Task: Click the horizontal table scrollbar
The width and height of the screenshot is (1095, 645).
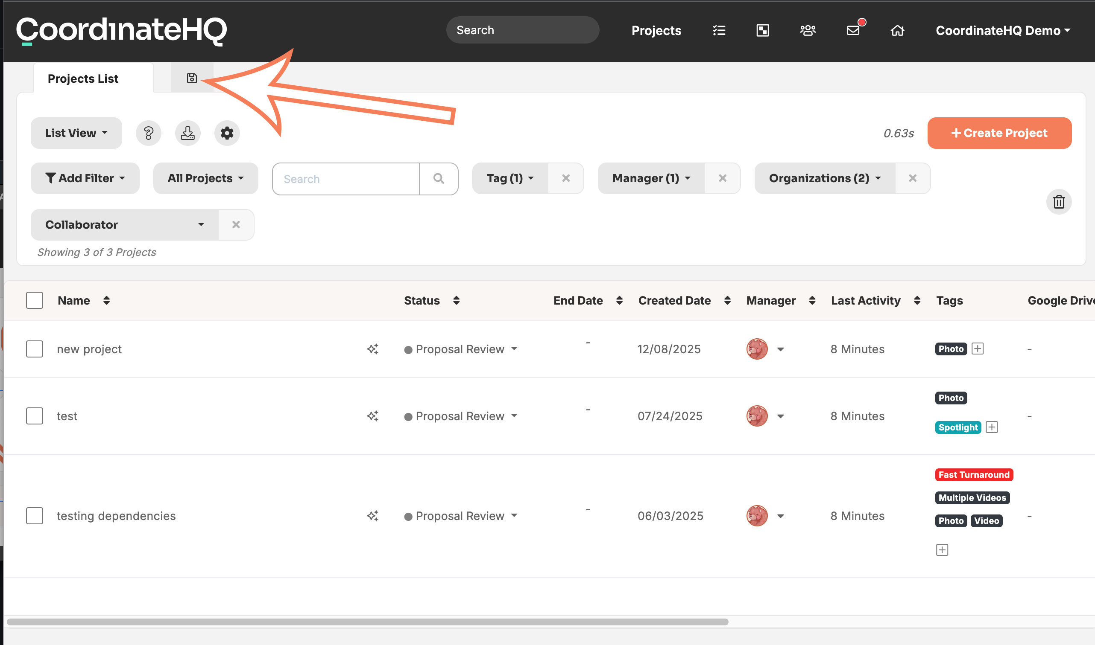Action: coord(368,622)
